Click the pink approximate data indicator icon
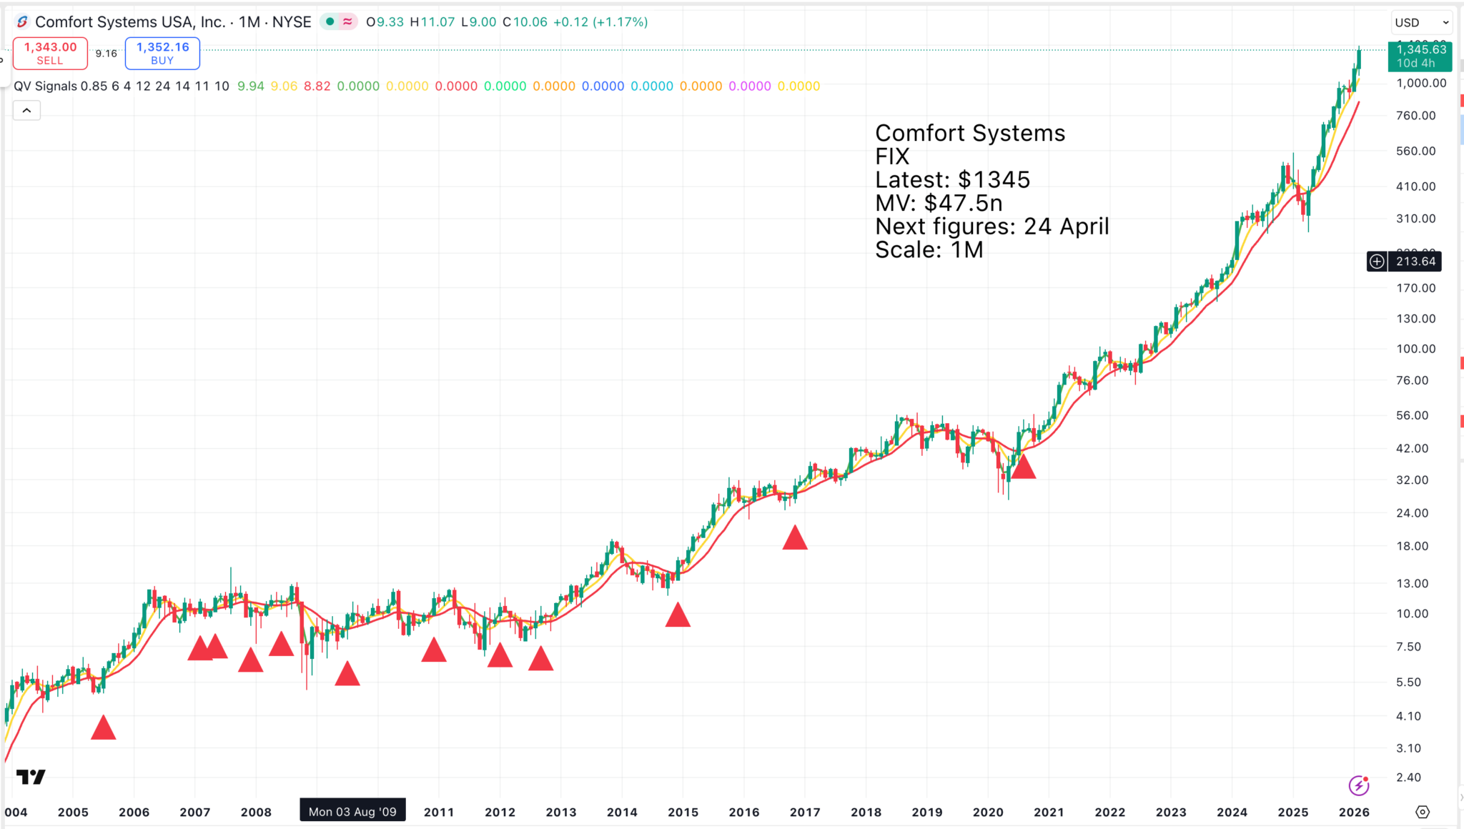Screen dimensions: 1464x829 [347, 22]
